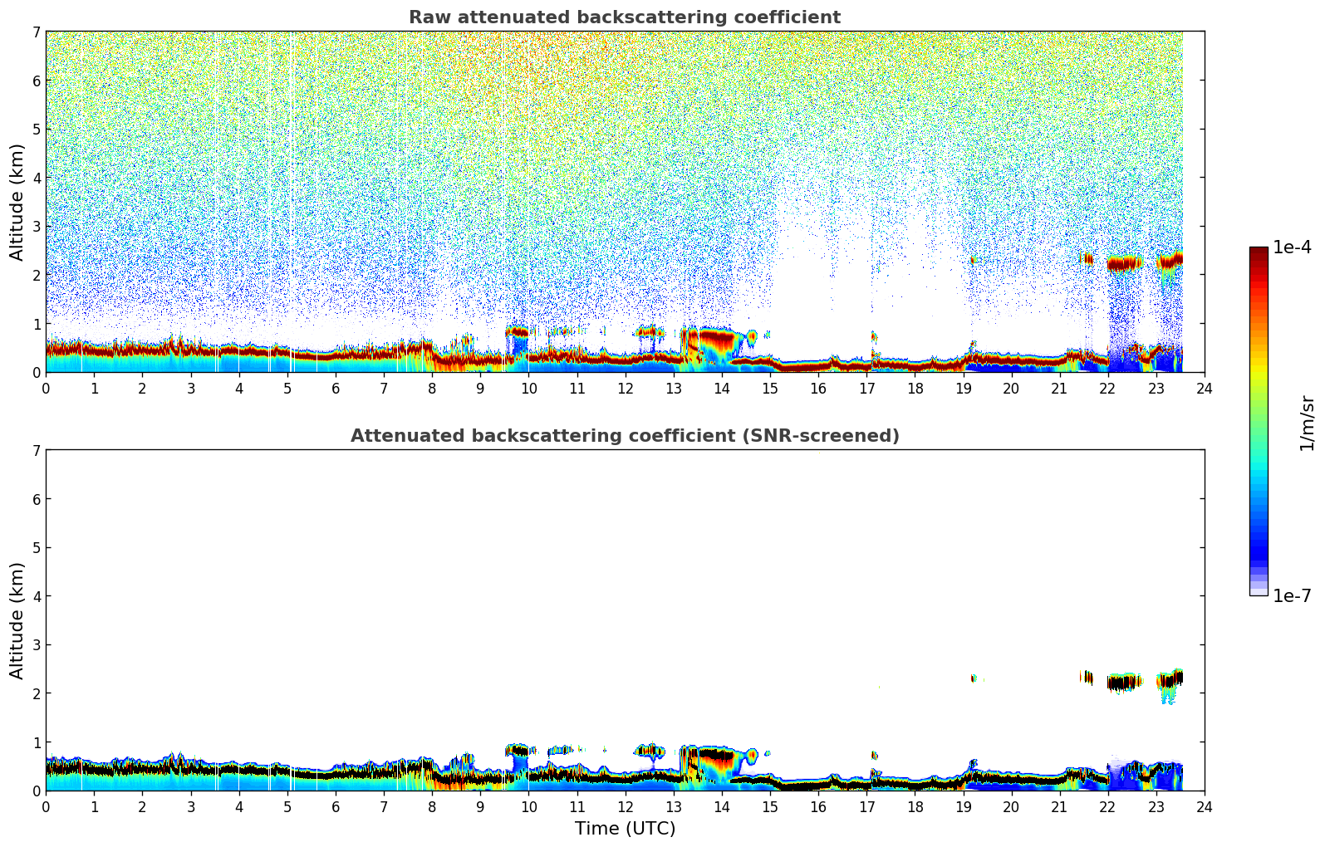Screen dimensions: 1325x847
Task: Click the "Raw attenuated backscattering coefficient" plot title
Action: [624, 17]
